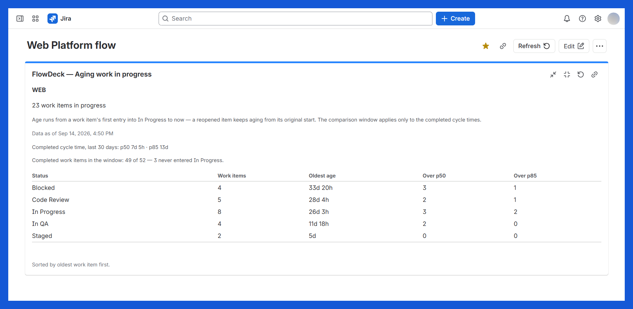Select the In Progress status row
This screenshot has height=309, width=633.
[x=316, y=212]
